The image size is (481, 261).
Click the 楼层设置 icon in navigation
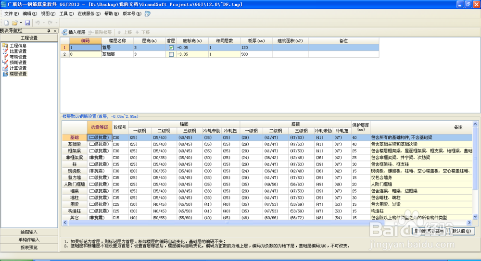(5, 74)
